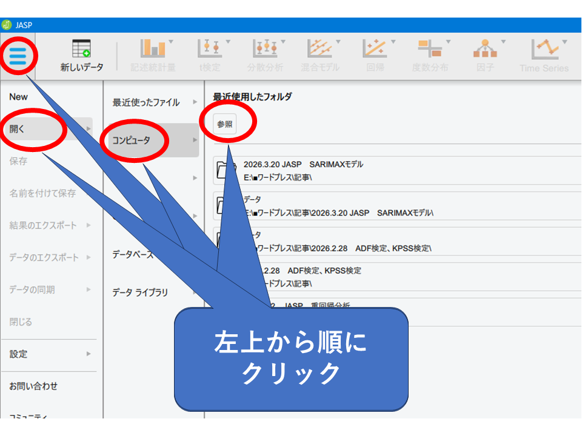Click the JASP logo in title bar

7,25
